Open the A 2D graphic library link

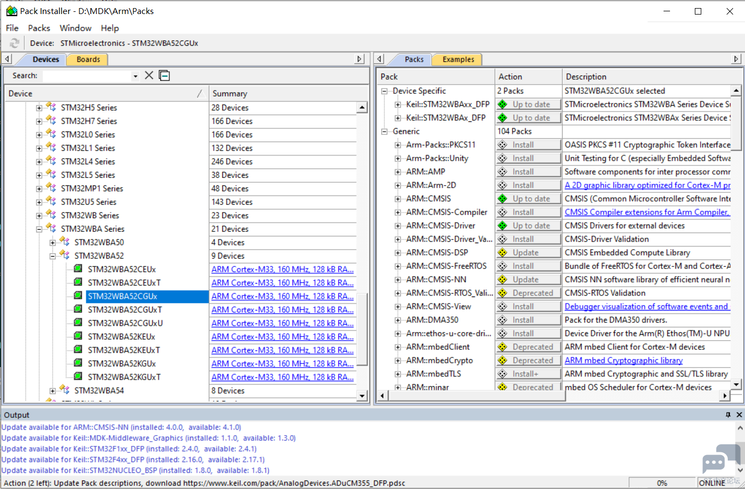click(x=647, y=185)
